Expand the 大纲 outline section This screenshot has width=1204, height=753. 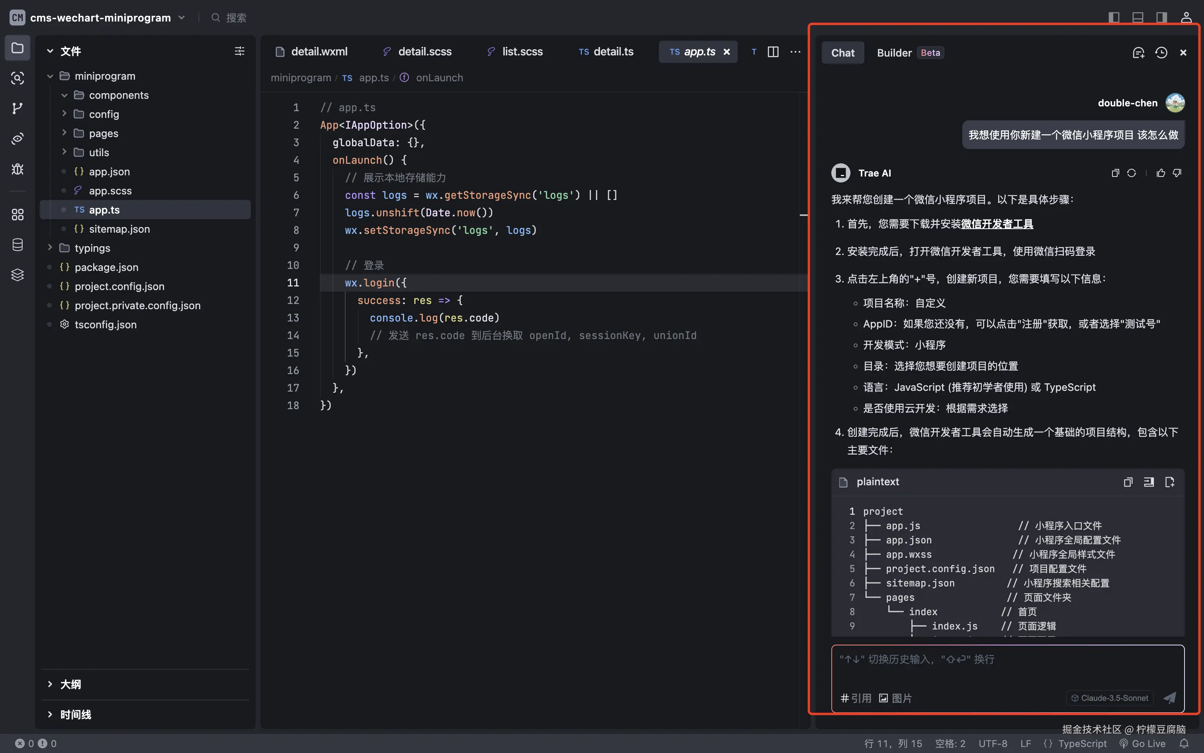pyautogui.click(x=70, y=684)
